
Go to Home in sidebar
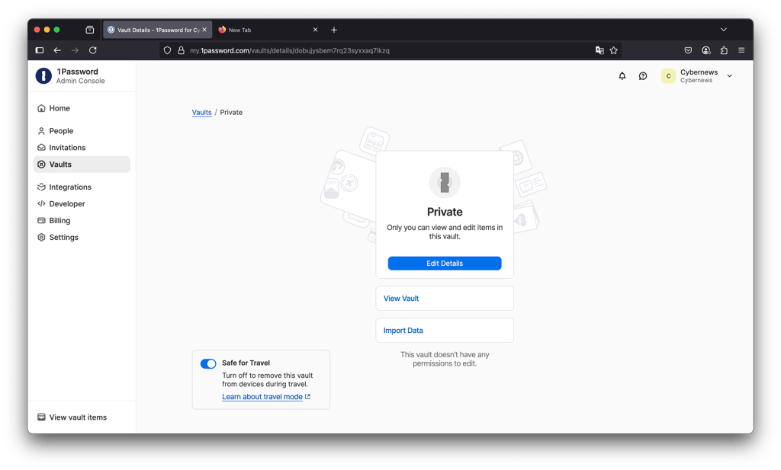82,108
